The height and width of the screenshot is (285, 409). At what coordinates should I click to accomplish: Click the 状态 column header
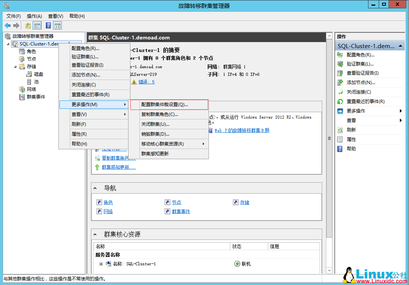(249, 246)
